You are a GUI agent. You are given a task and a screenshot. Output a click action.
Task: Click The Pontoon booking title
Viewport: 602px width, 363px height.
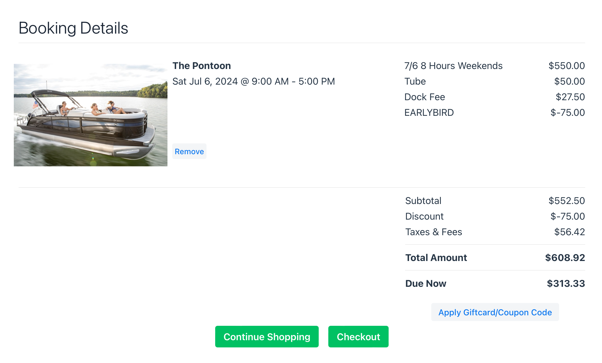(201, 66)
